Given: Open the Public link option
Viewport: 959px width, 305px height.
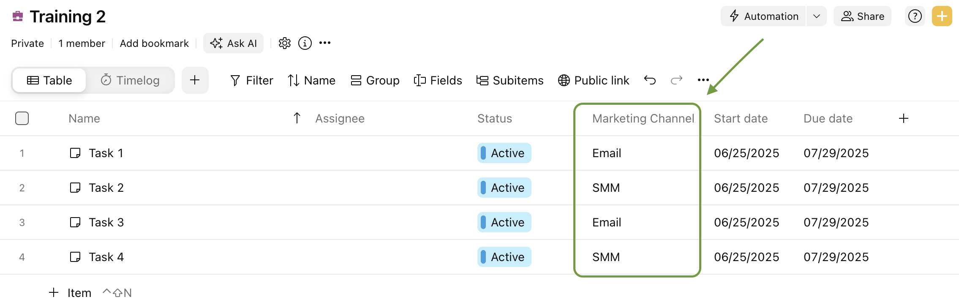Looking at the screenshot, I should [594, 80].
